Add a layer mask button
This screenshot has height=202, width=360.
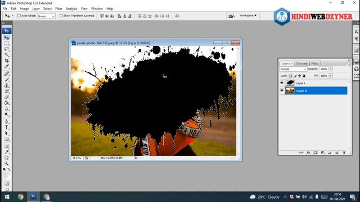click(316, 153)
